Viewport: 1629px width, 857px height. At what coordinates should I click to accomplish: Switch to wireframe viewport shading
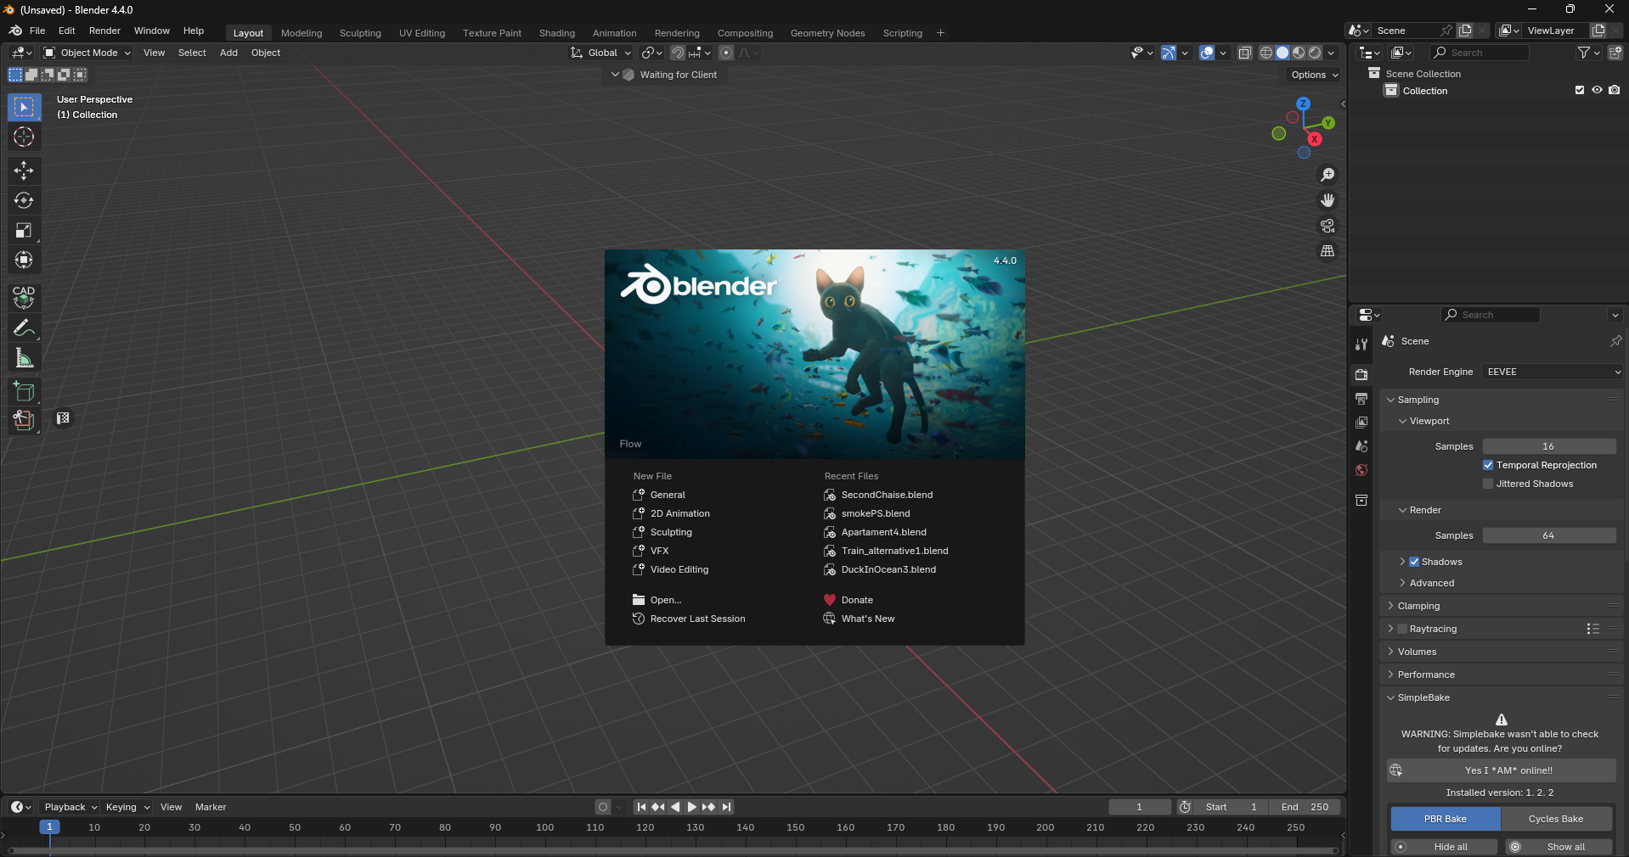click(1266, 53)
